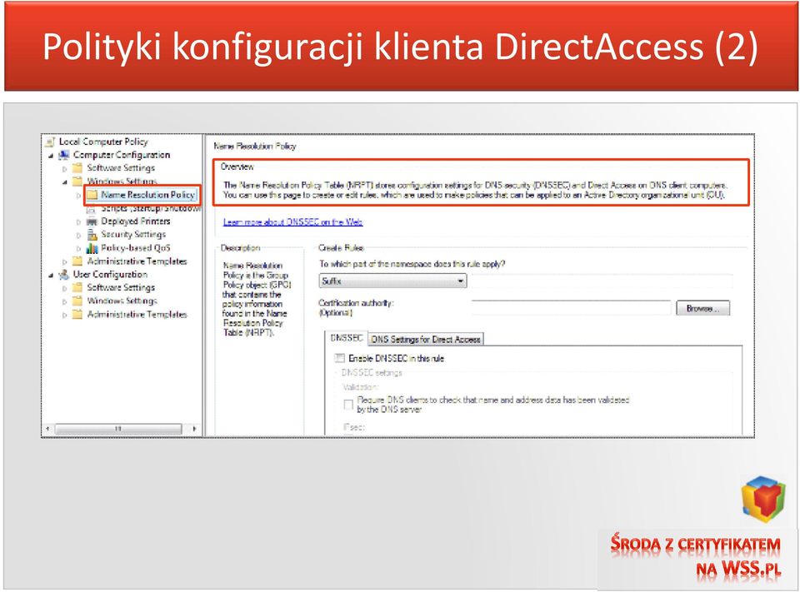Focus the Certification authority input field

coord(571,307)
